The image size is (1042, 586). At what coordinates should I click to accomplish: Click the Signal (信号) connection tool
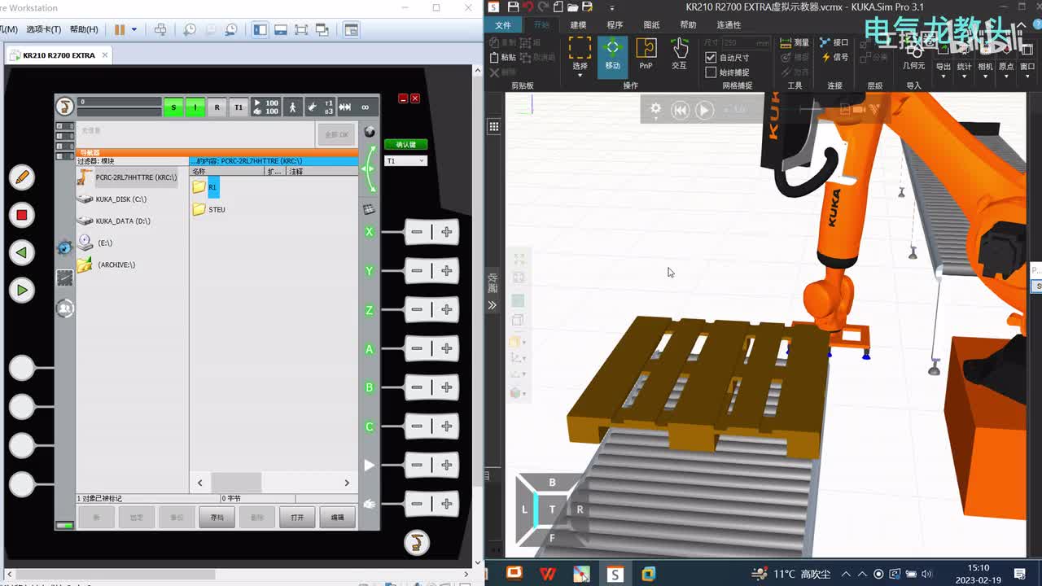[834, 57]
